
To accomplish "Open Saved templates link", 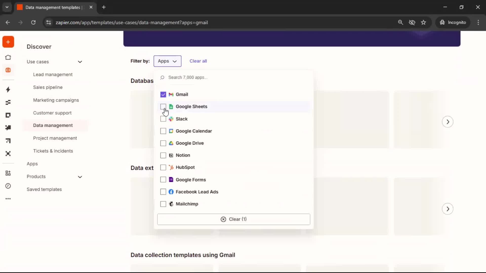I will coord(44,189).
